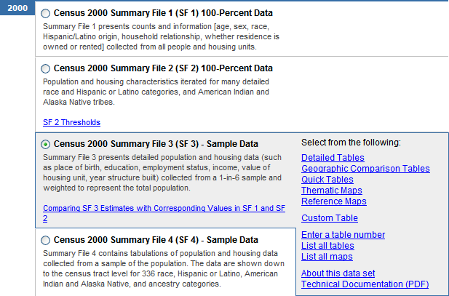Select the Summary File 4 radio button
Viewport: 449px width, 296px height.
point(47,240)
